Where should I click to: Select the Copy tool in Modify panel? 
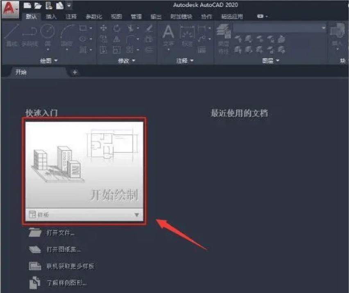[x=104, y=39]
